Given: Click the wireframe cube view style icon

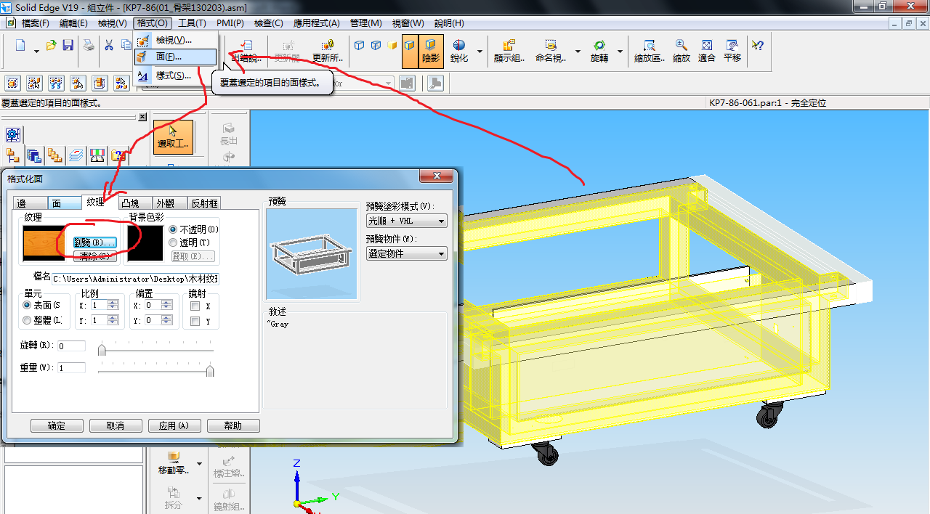Looking at the screenshot, I should click(360, 46).
